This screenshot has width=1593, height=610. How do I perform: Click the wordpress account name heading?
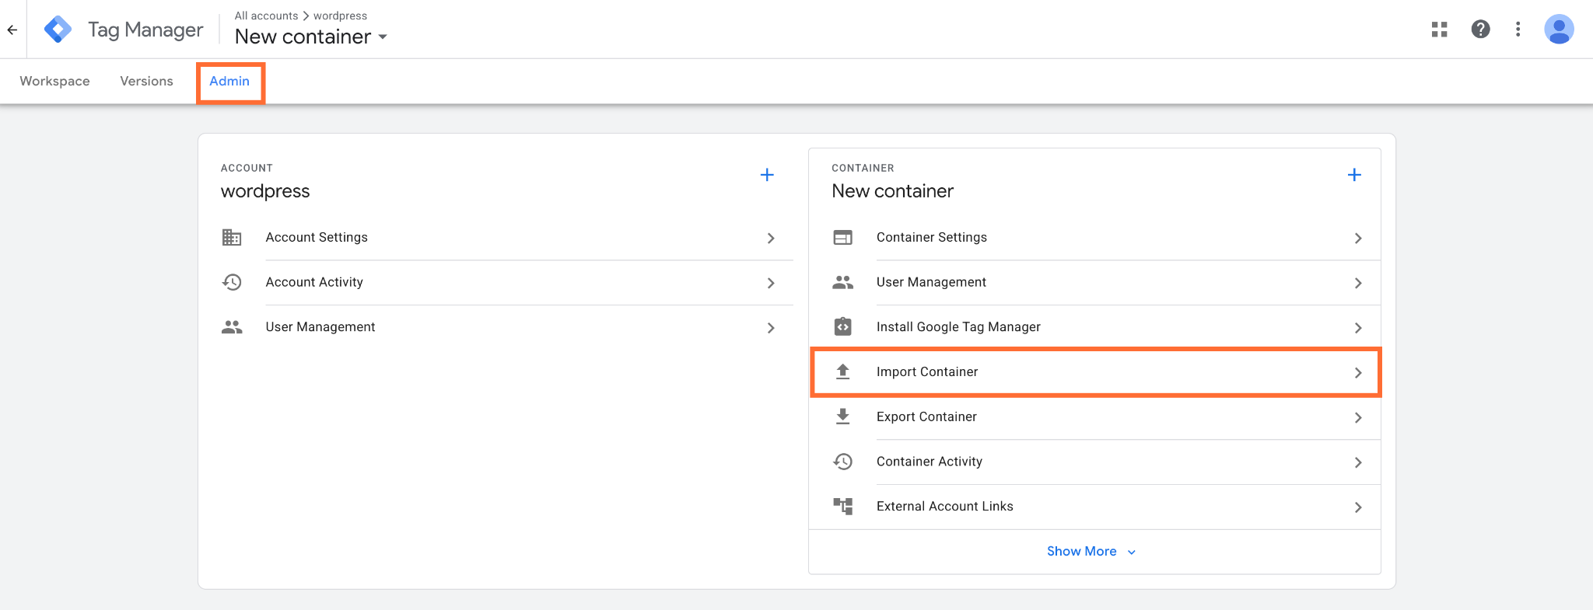click(265, 191)
